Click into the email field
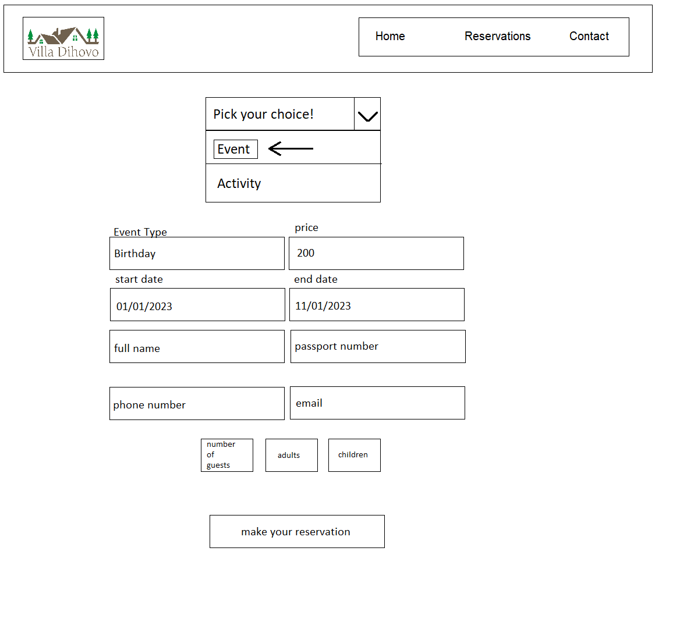Viewport: 680px width, 640px height. click(x=377, y=403)
